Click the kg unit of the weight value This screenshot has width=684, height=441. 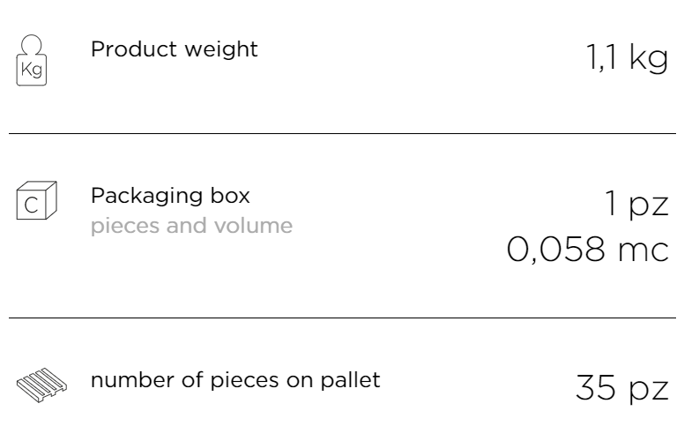click(x=649, y=57)
